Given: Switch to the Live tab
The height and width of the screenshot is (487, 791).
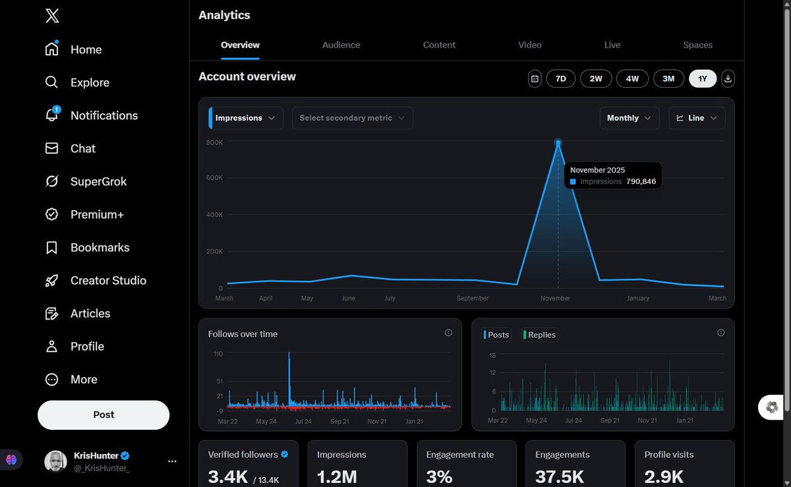Looking at the screenshot, I should tap(612, 45).
